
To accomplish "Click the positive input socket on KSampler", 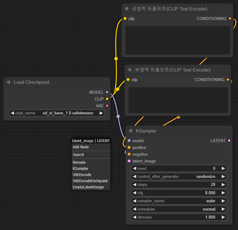I will (x=129, y=147).
